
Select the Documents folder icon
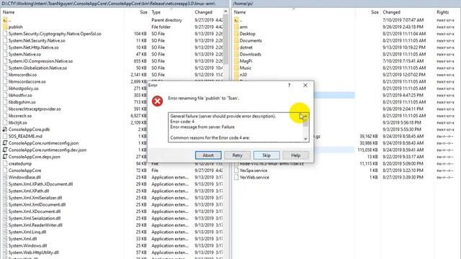tap(236, 40)
